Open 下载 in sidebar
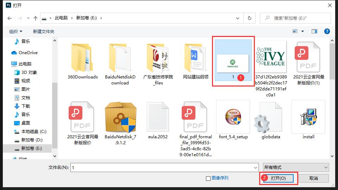The image size is (338, 190). tap(22, 106)
